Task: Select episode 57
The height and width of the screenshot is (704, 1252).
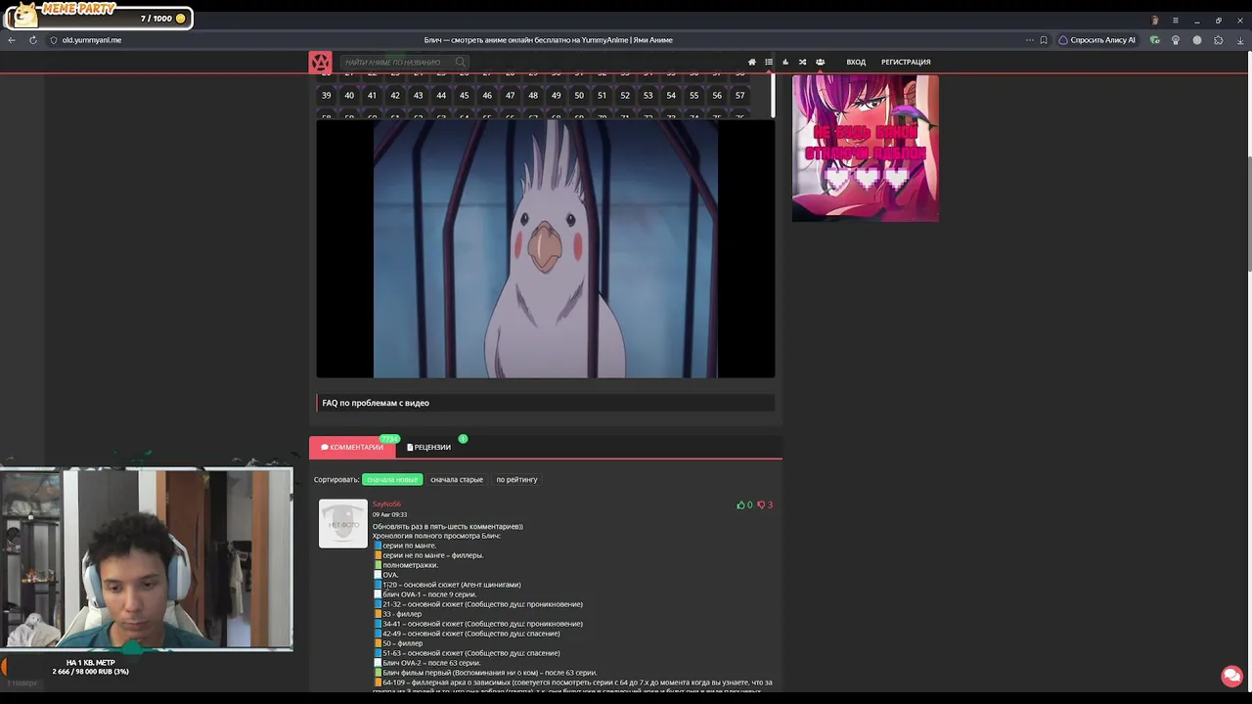Action: click(x=739, y=96)
